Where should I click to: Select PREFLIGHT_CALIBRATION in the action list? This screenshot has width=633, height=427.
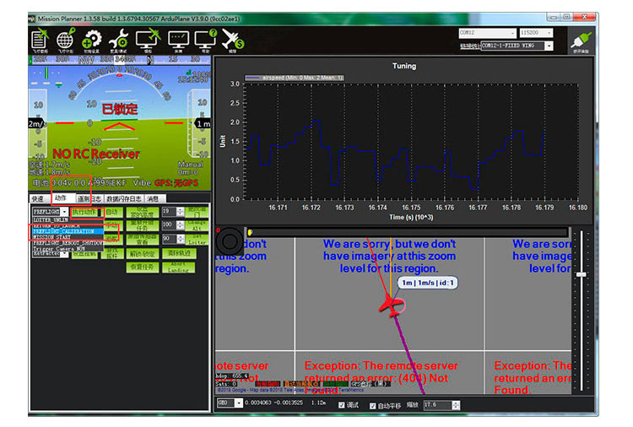click(x=67, y=231)
